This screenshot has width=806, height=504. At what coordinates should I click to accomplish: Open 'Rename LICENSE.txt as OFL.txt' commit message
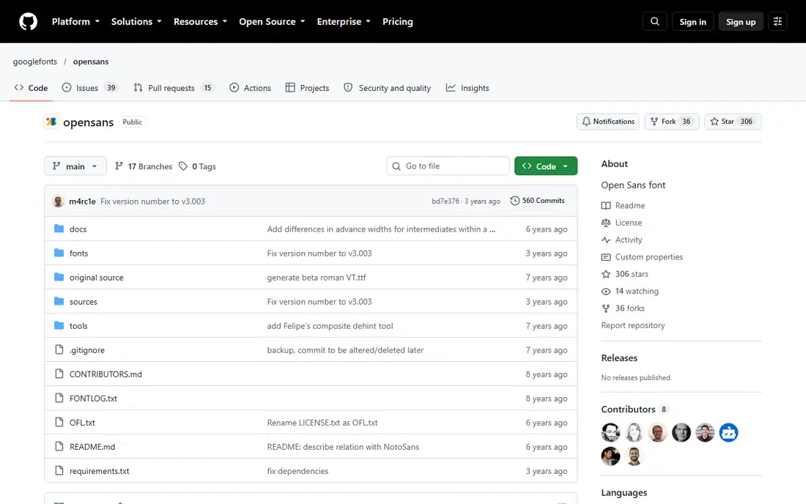click(x=322, y=422)
